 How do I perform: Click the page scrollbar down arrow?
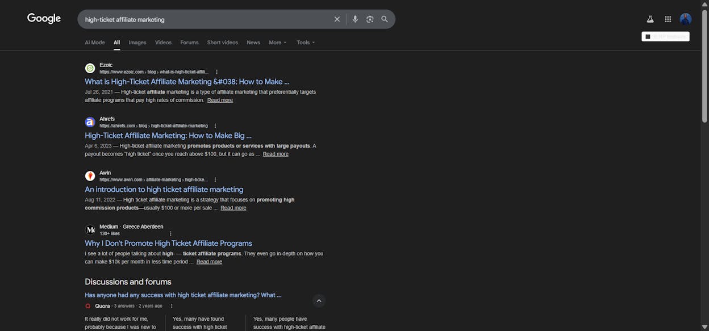705,327
